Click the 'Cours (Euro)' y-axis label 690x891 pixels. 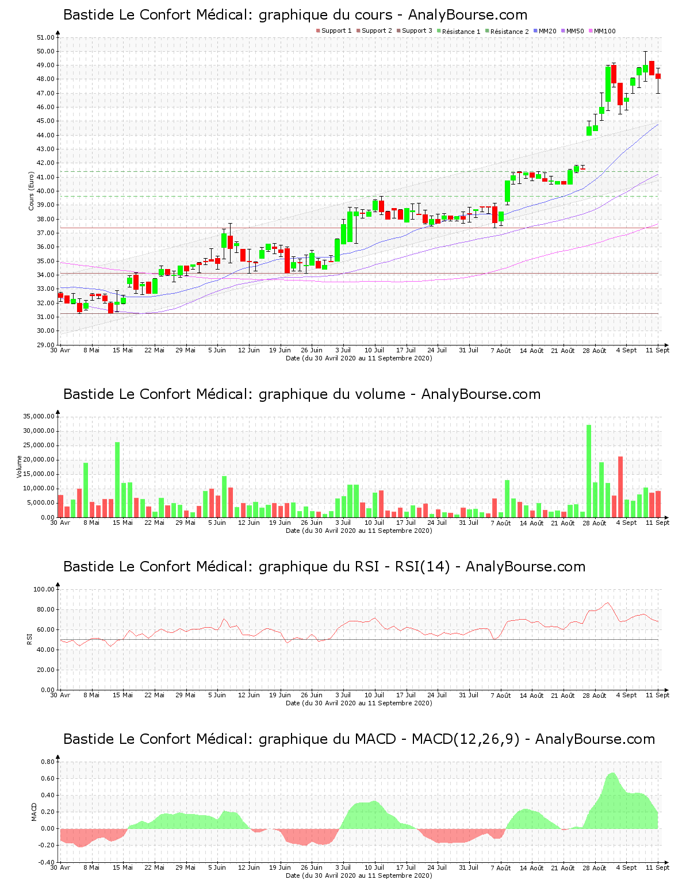pos(32,191)
